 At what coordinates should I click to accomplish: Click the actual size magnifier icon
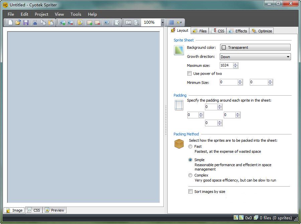tap(136, 22)
